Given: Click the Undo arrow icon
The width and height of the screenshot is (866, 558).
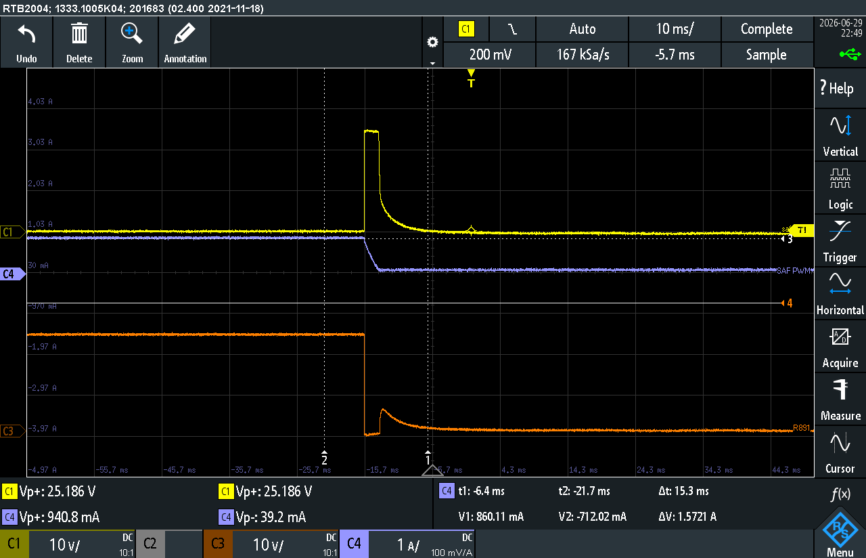Looking at the screenshot, I should tap(26, 33).
